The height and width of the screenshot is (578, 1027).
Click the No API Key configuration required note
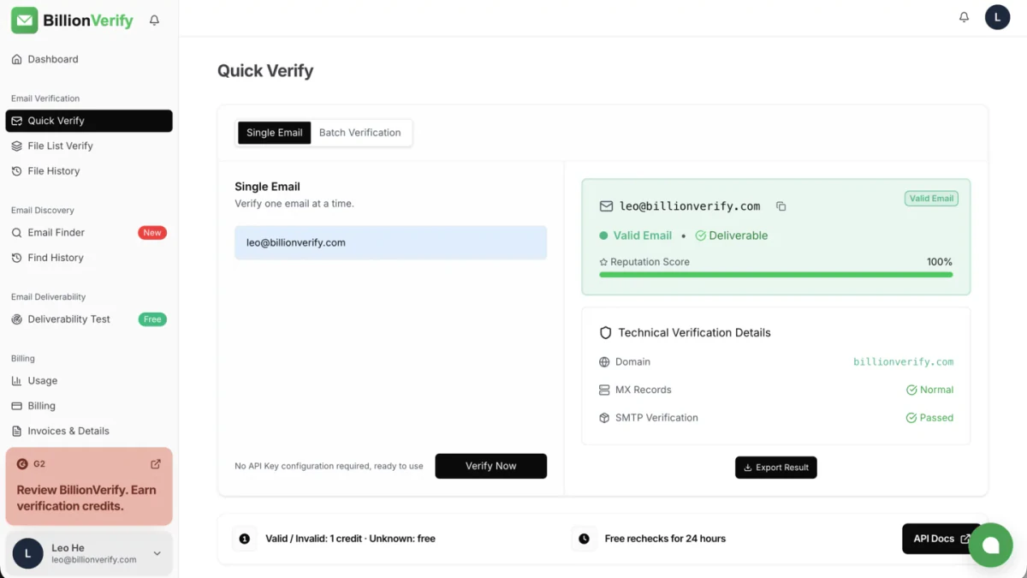[329, 467]
